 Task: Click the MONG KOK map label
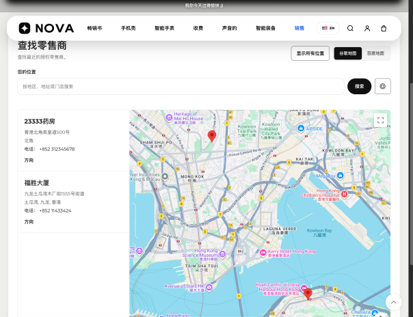point(192,178)
